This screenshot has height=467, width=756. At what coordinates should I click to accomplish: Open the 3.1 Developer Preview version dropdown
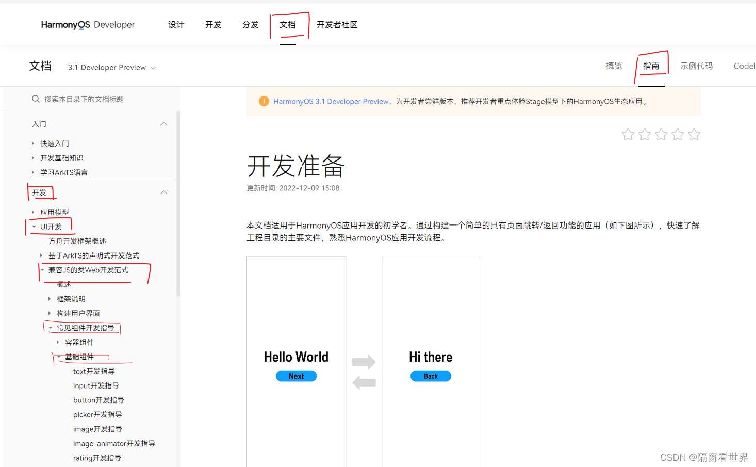(112, 68)
